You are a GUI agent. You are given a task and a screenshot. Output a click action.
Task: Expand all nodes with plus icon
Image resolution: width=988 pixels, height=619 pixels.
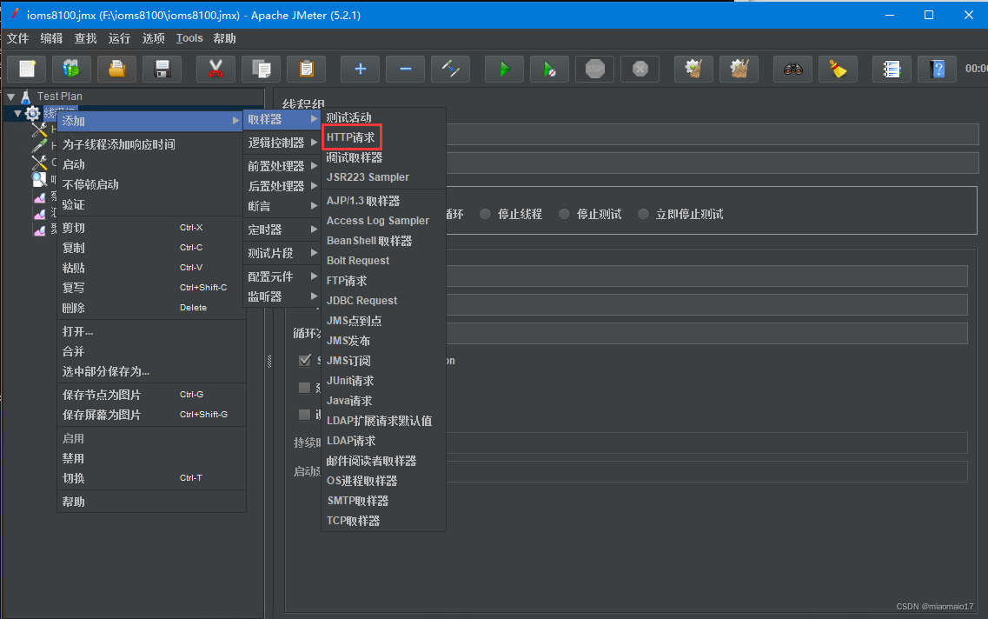[x=360, y=69]
